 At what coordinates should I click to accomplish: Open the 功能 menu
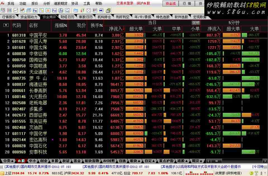pyautogui.click(x=23, y=3)
